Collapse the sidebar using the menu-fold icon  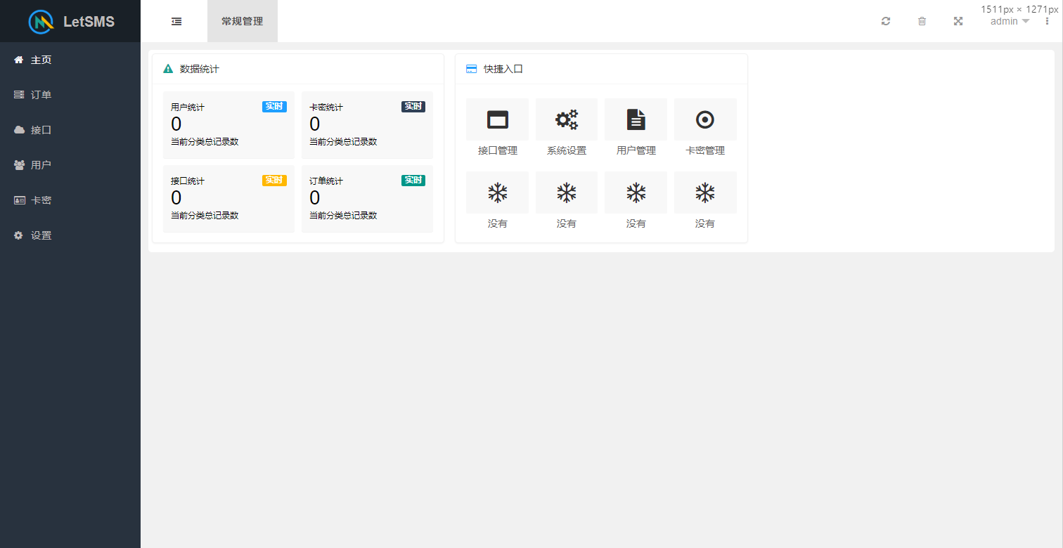click(x=176, y=21)
